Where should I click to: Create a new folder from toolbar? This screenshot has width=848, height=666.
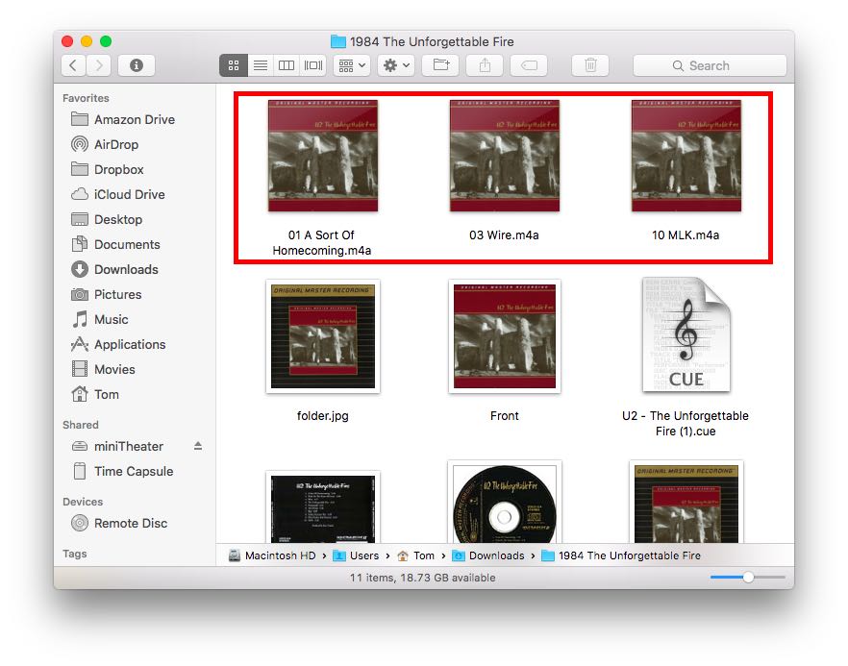click(441, 65)
